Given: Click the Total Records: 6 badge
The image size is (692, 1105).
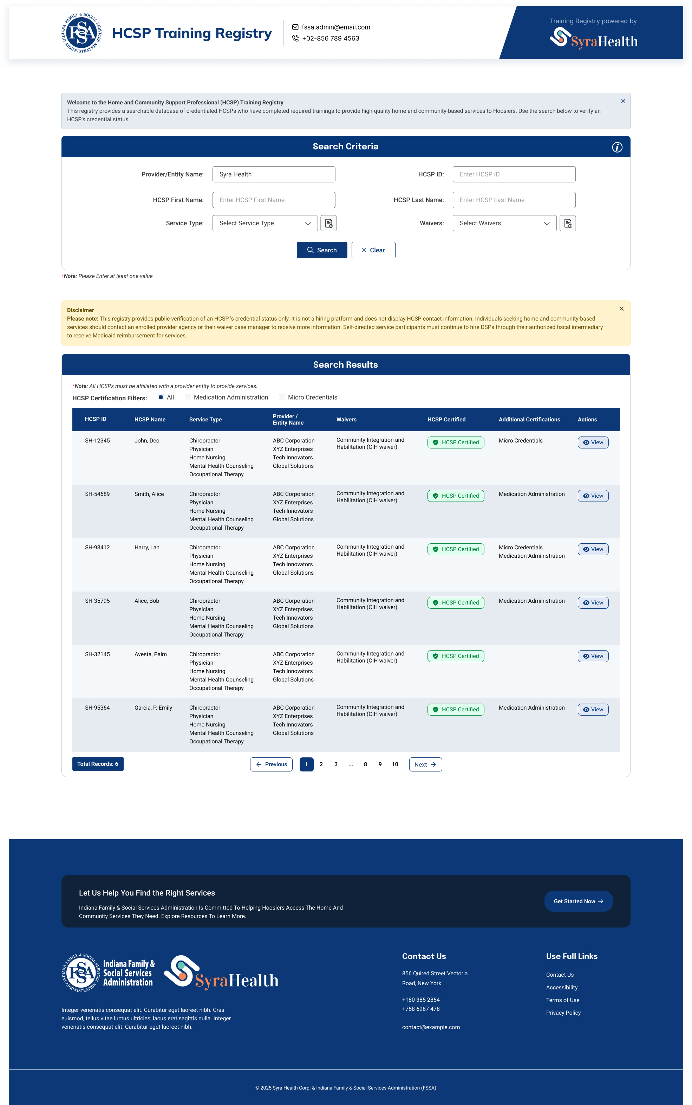Looking at the screenshot, I should click(98, 764).
